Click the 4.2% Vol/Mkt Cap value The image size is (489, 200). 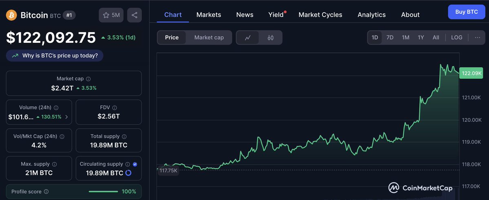pyautogui.click(x=39, y=145)
